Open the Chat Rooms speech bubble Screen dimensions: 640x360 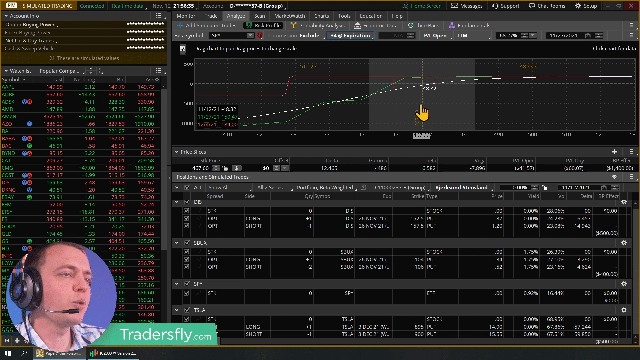(x=532, y=6)
